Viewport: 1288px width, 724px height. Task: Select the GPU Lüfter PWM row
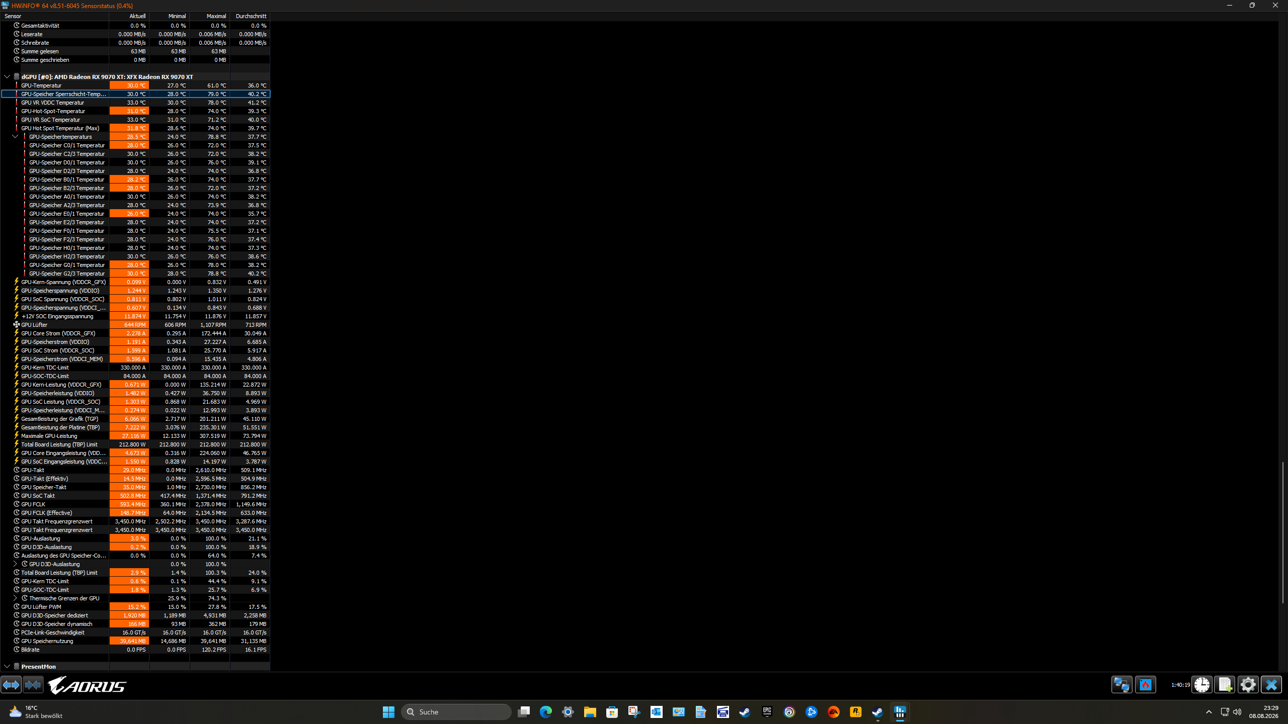point(135,607)
